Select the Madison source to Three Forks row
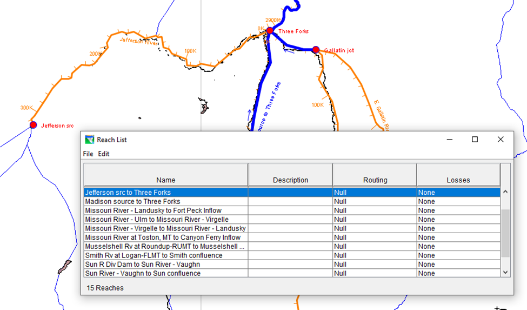 tap(166, 201)
